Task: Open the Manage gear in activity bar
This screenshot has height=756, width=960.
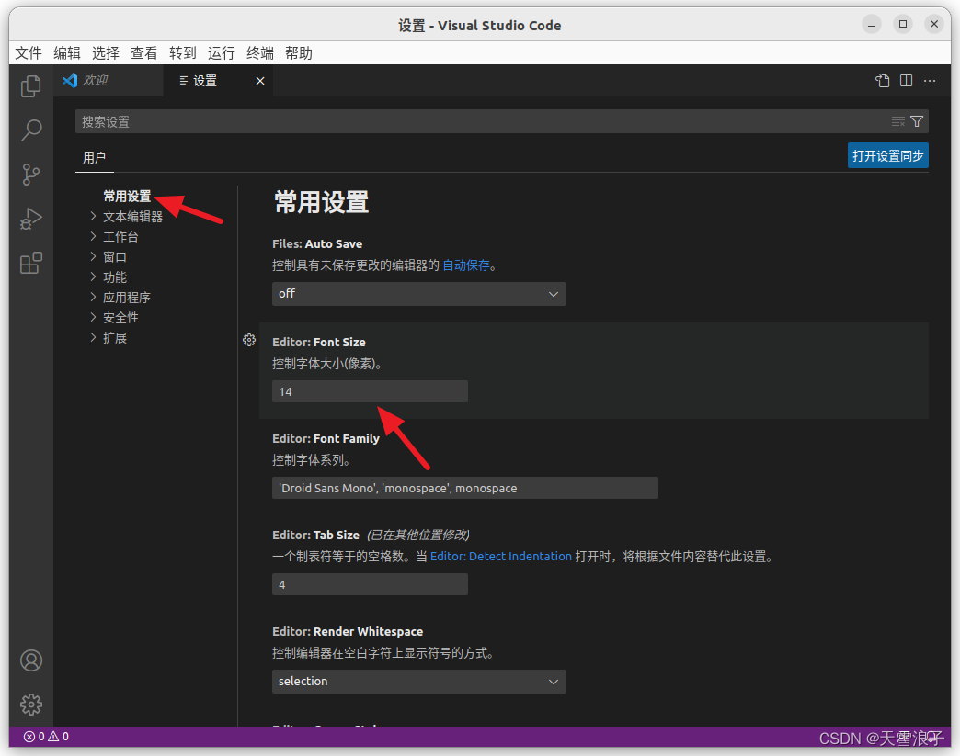Action: [31, 705]
